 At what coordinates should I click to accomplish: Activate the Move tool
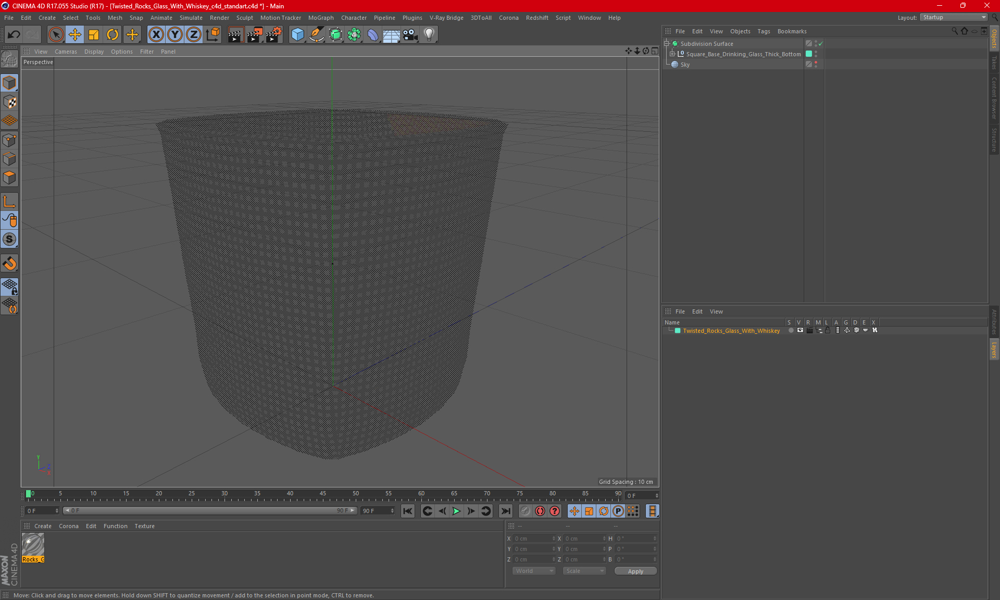(75, 34)
